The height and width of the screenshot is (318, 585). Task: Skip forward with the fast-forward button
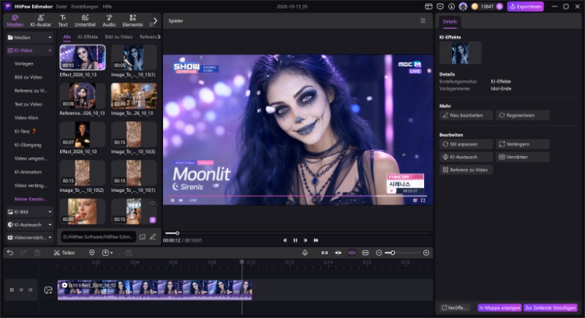(316, 240)
